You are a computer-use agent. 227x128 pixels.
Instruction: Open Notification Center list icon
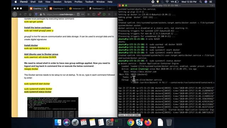211,2
